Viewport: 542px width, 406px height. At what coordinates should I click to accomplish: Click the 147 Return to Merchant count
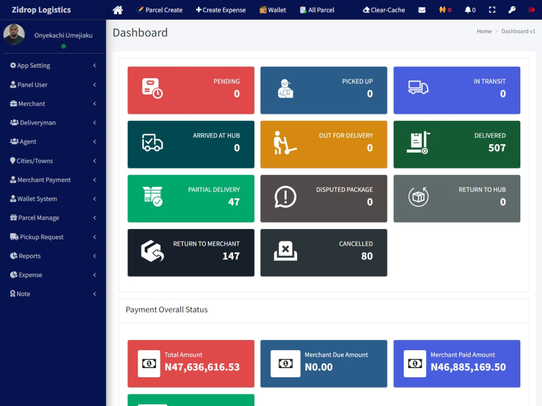231,256
